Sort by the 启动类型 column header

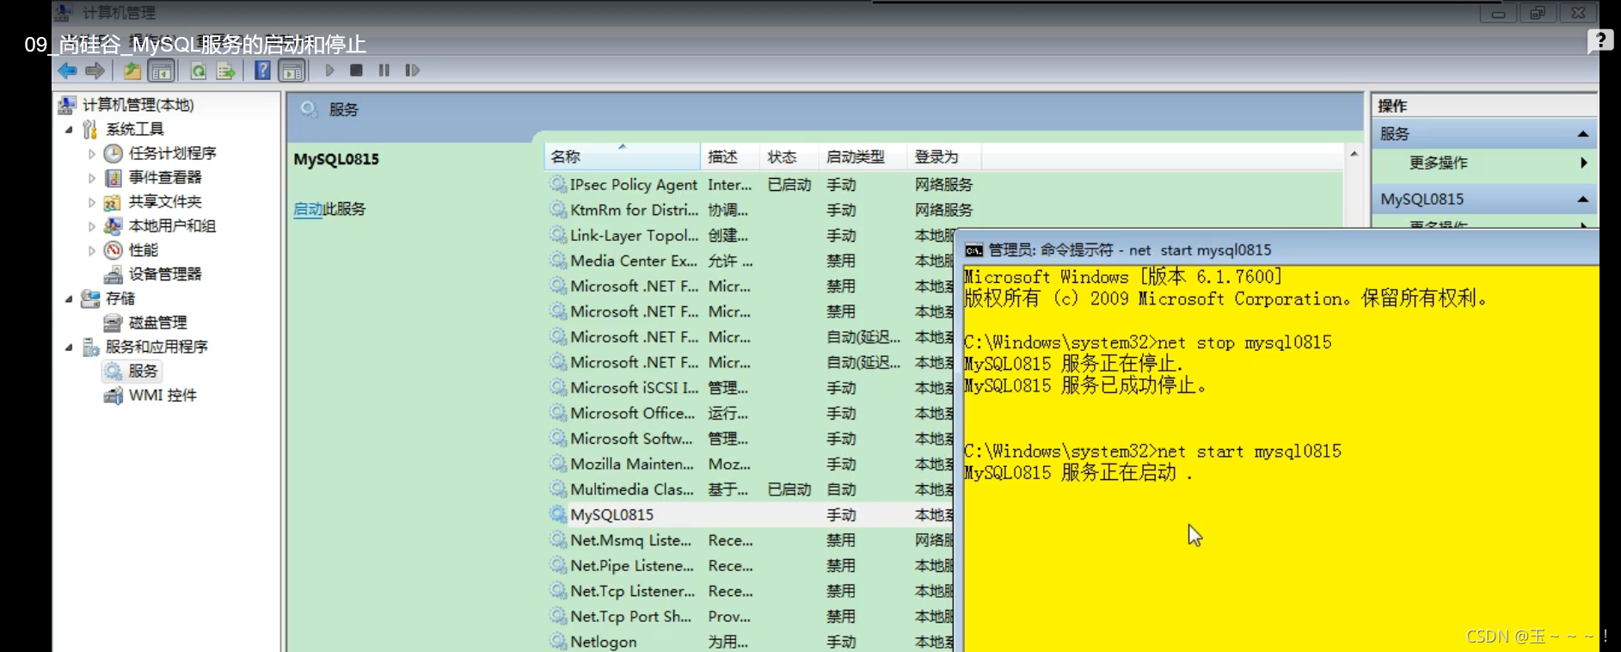[x=862, y=157]
